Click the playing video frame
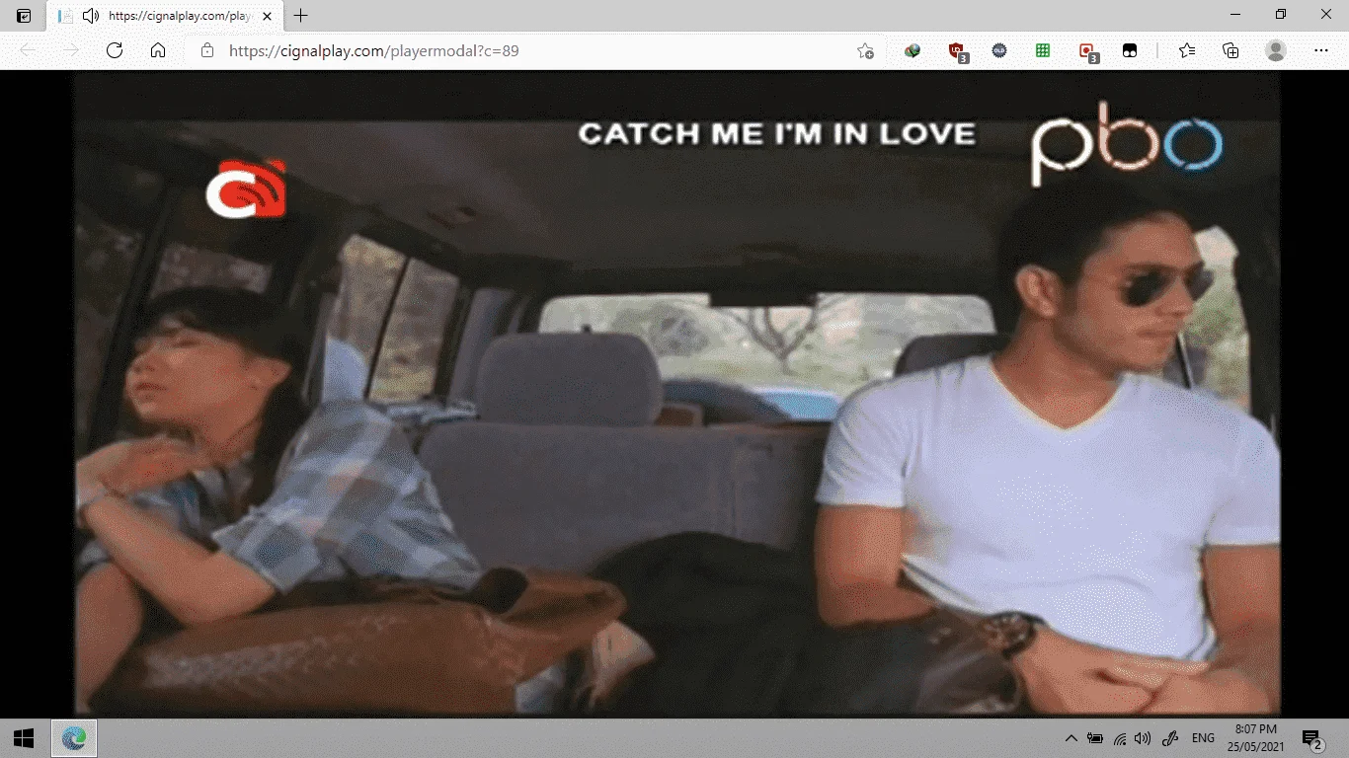Image resolution: width=1349 pixels, height=758 pixels. [676, 393]
